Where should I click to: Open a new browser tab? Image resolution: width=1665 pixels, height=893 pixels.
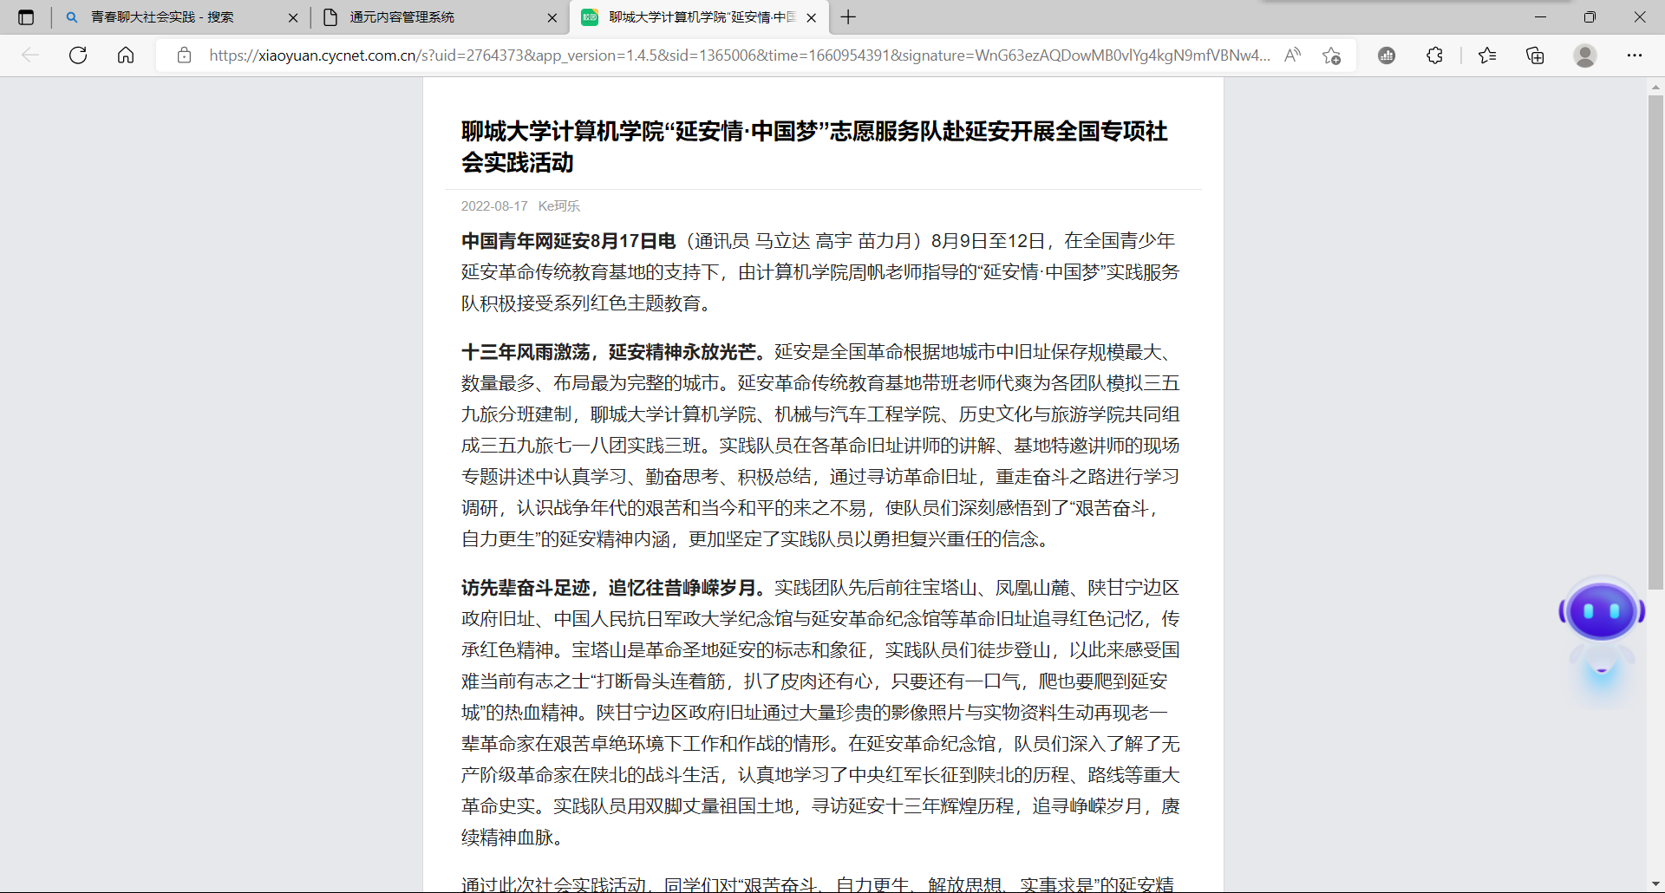(849, 16)
